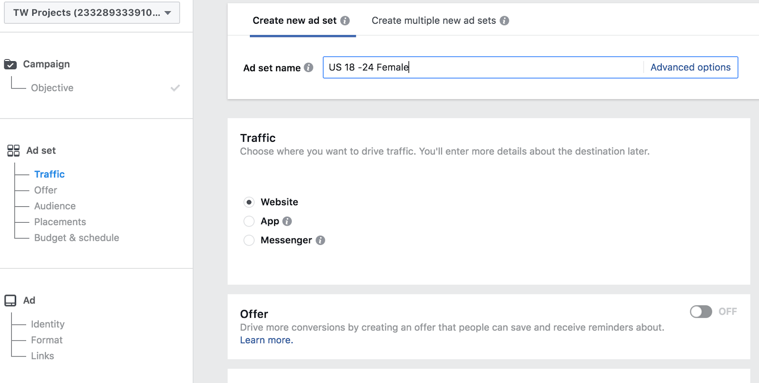Expand Advanced options for ad set name
This screenshot has width=759, height=383.
[690, 67]
